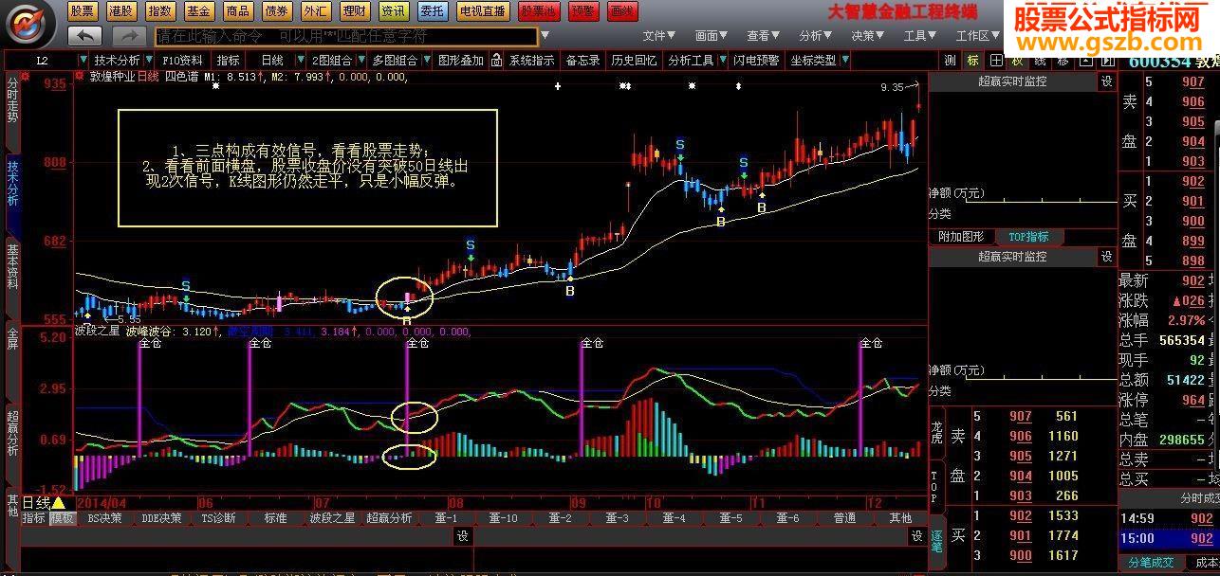Open the 商品 commodities button

pos(237,11)
